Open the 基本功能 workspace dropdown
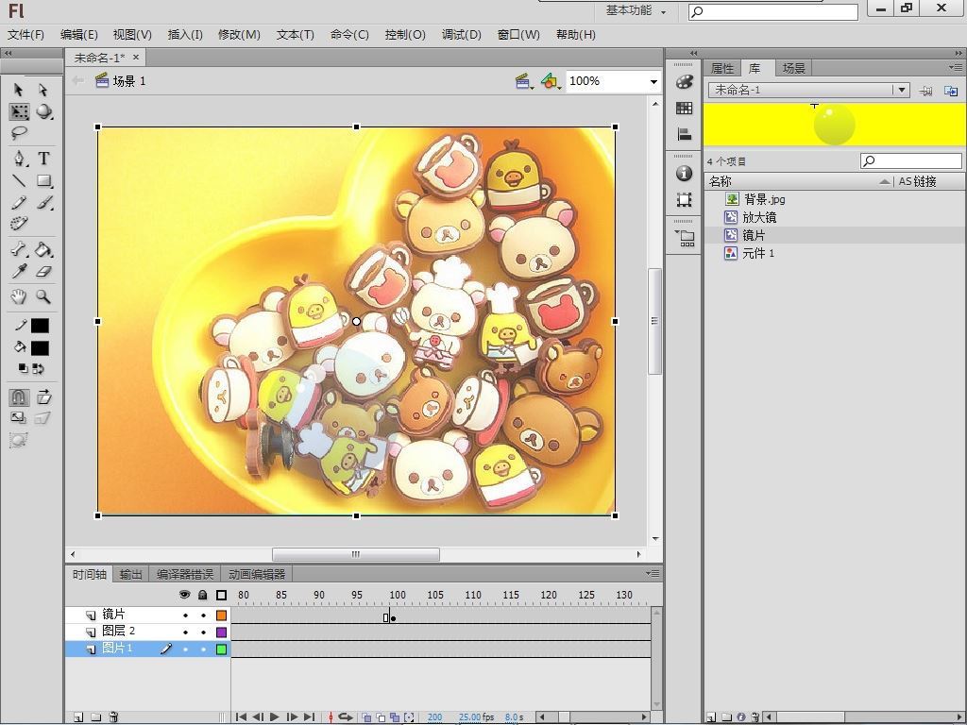 click(636, 10)
